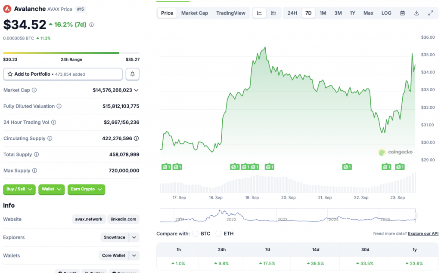Open the Core Wallet link
Viewport: 441px width, 273px height.
(x=114, y=255)
